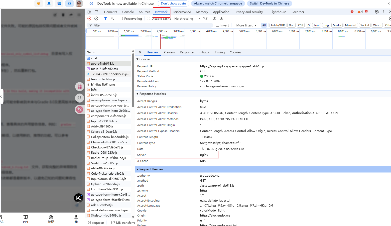Screen dimensions: 391x226
Task: Toggle the blue filter funnel icon
Action: pyautogui.click(x=106, y=18)
